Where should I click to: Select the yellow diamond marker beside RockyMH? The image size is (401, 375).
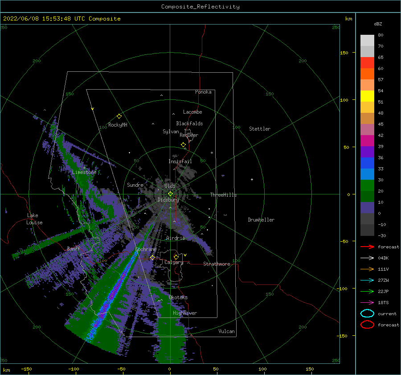click(x=119, y=116)
